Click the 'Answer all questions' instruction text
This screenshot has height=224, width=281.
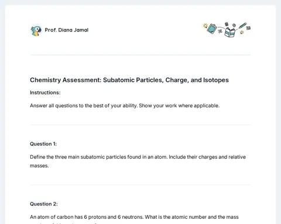pyautogui.click(x=125, y=106)
